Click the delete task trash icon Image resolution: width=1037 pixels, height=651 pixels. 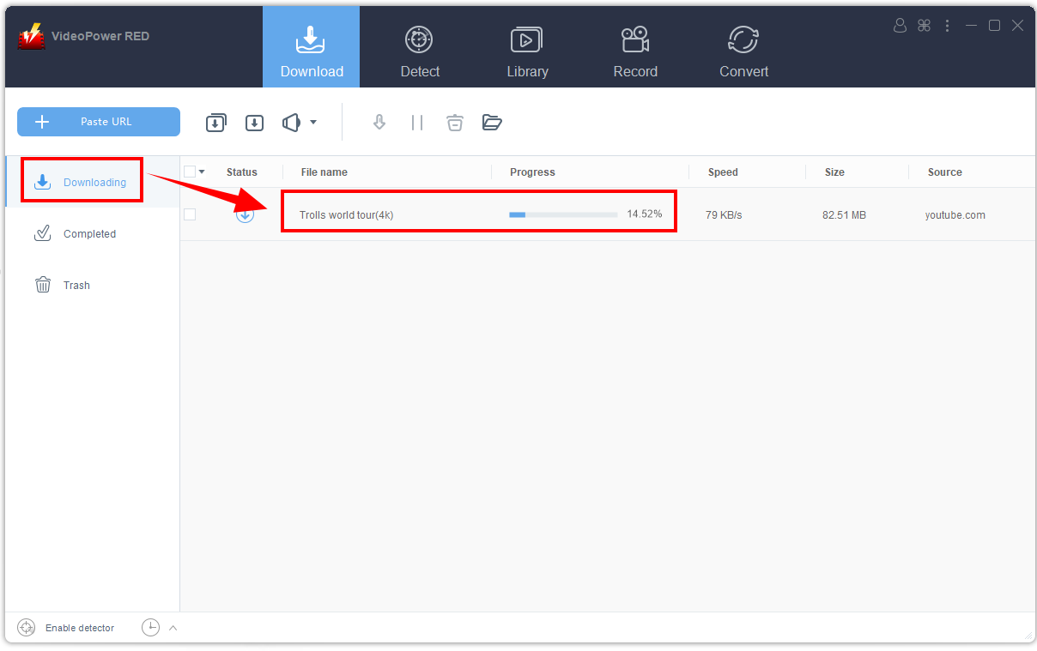(455, 123)
